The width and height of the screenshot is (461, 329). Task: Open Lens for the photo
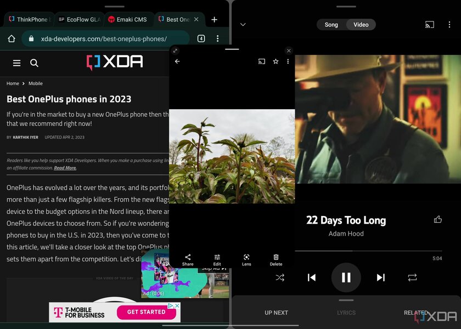[x=246, y=260]
